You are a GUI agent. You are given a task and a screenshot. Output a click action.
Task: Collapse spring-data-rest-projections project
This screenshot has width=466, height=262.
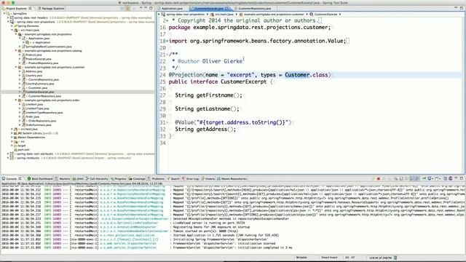pyautogui.click(x=8, y=22)
